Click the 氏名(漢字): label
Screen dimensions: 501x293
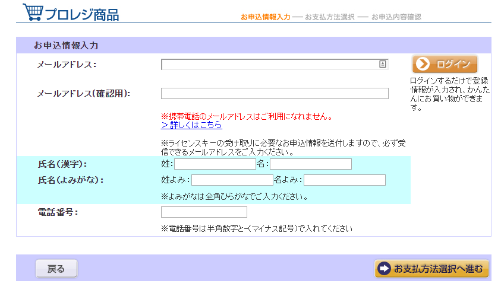(62, 164)
